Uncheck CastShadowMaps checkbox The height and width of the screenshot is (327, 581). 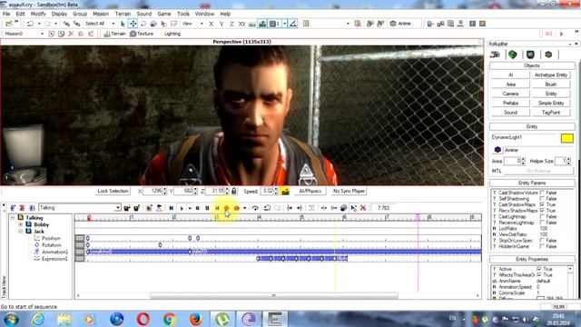(x=543, y=204)
